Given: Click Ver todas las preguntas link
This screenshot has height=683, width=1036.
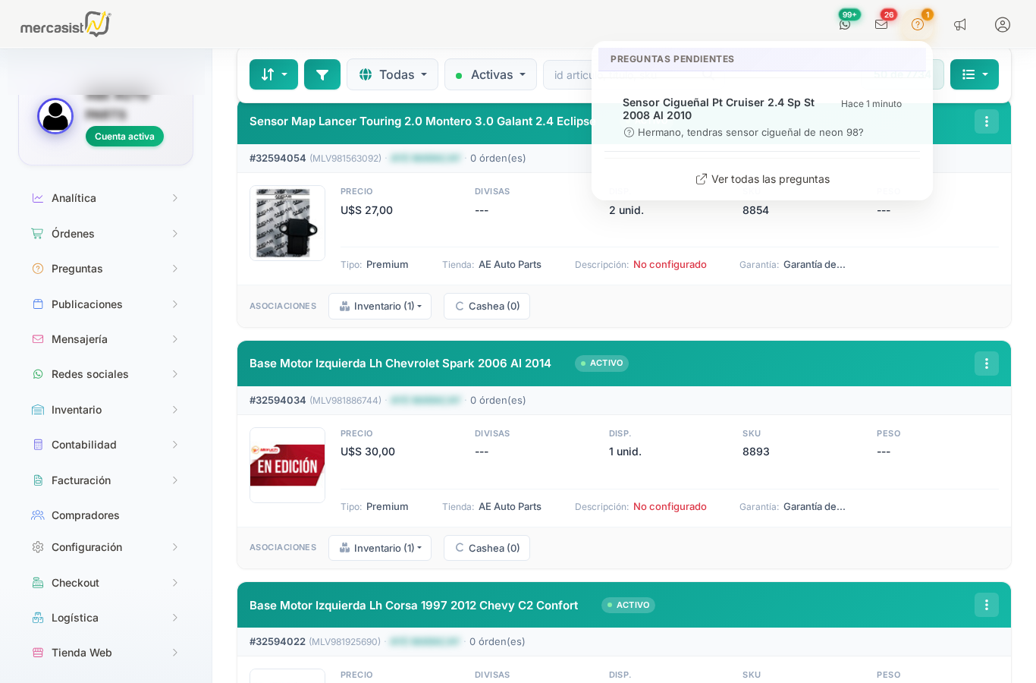Looking at the screenshot, I should (x=762, y=179).
